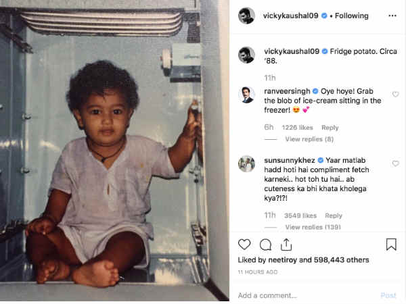Image resolution: width=406 pixels, height=304 pixels.
Task: Click vickykaushal09 avatar beside the caption
Action: [x=246, y=55]
